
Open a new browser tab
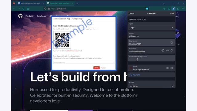[77, 3]
